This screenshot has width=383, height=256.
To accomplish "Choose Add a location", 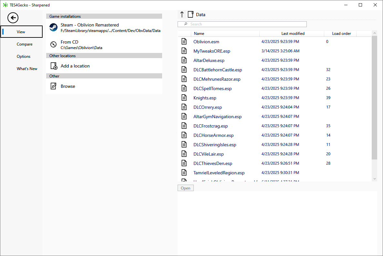I will (104, 66).
